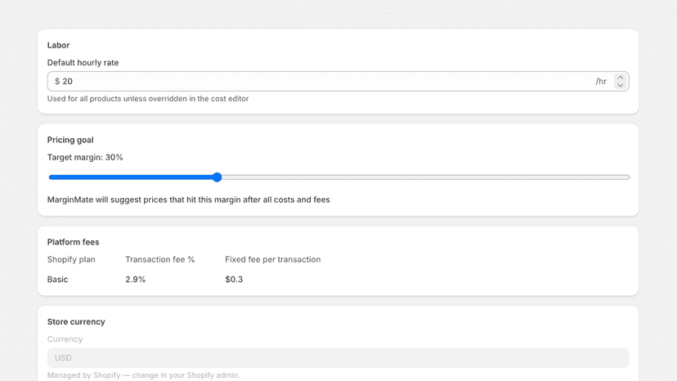The height and width of the screenshot is (381, 677).
Task: Click the "Labor" section heading
Action: (x=58, y=45)
